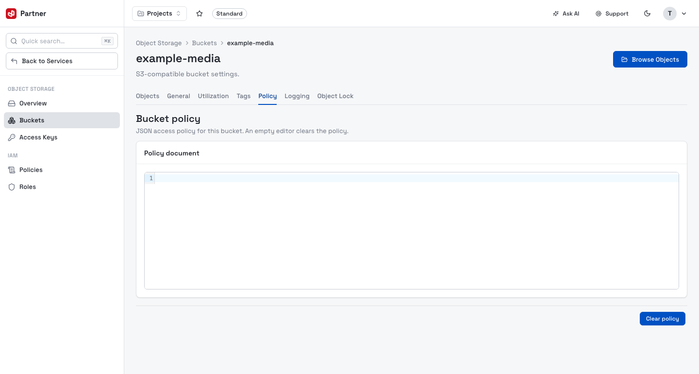Select the Logging tab

pos(297,96)
